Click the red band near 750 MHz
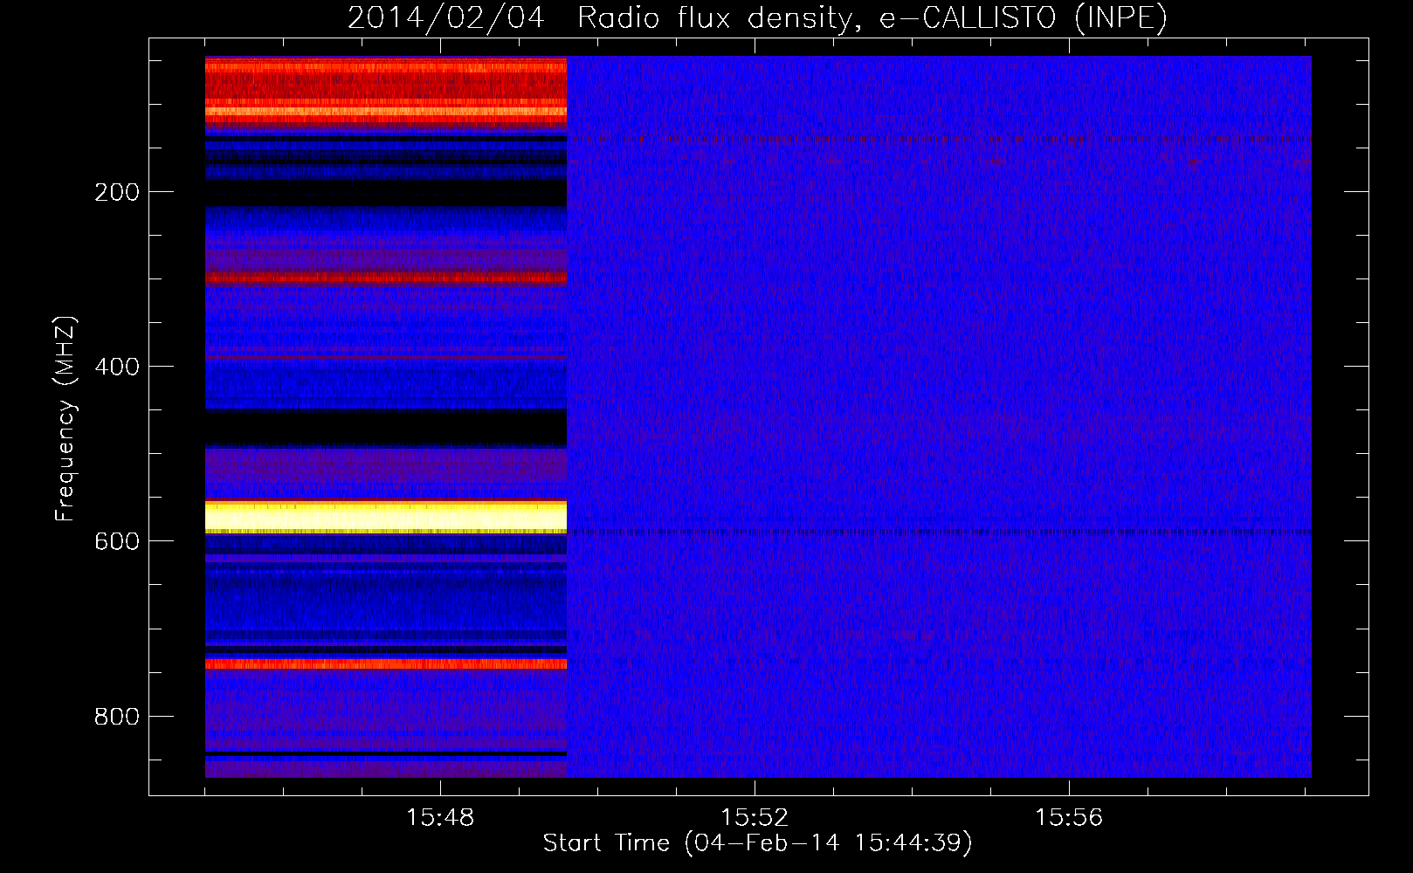1413x873 pixels. coord(386,664)
